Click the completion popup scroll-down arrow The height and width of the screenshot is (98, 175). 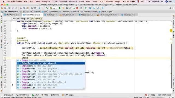pos(84,88)
